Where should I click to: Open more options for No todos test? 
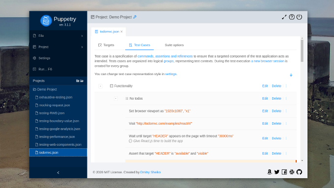(x=286, y=98)
